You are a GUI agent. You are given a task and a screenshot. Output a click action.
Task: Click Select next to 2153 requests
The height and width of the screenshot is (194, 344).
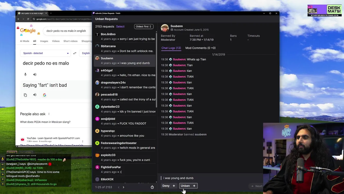(120, 26)
